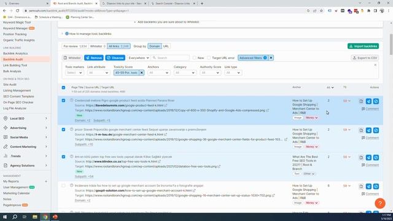Open Site Audit in the sidebar

[x=10, y=85]
